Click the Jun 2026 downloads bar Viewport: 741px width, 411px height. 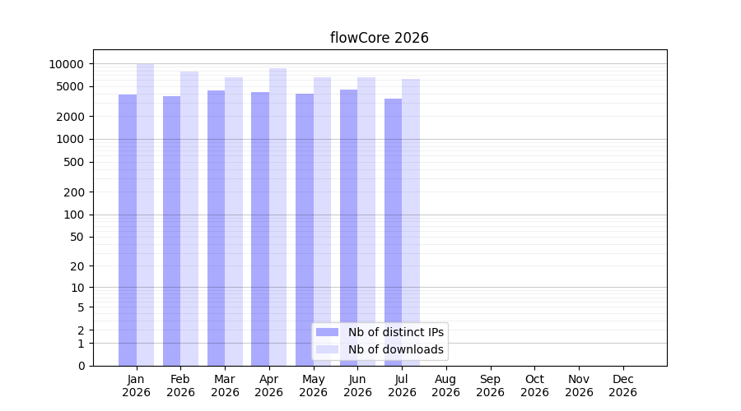pyautogui.click(x=366, y=221)
